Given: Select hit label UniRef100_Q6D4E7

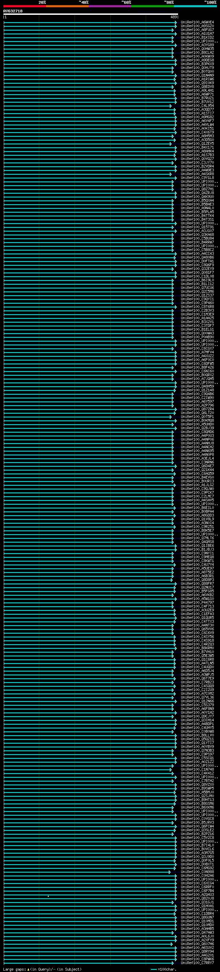Looking at the screenshot, I should pyautogui.click(x=197, y=466).
